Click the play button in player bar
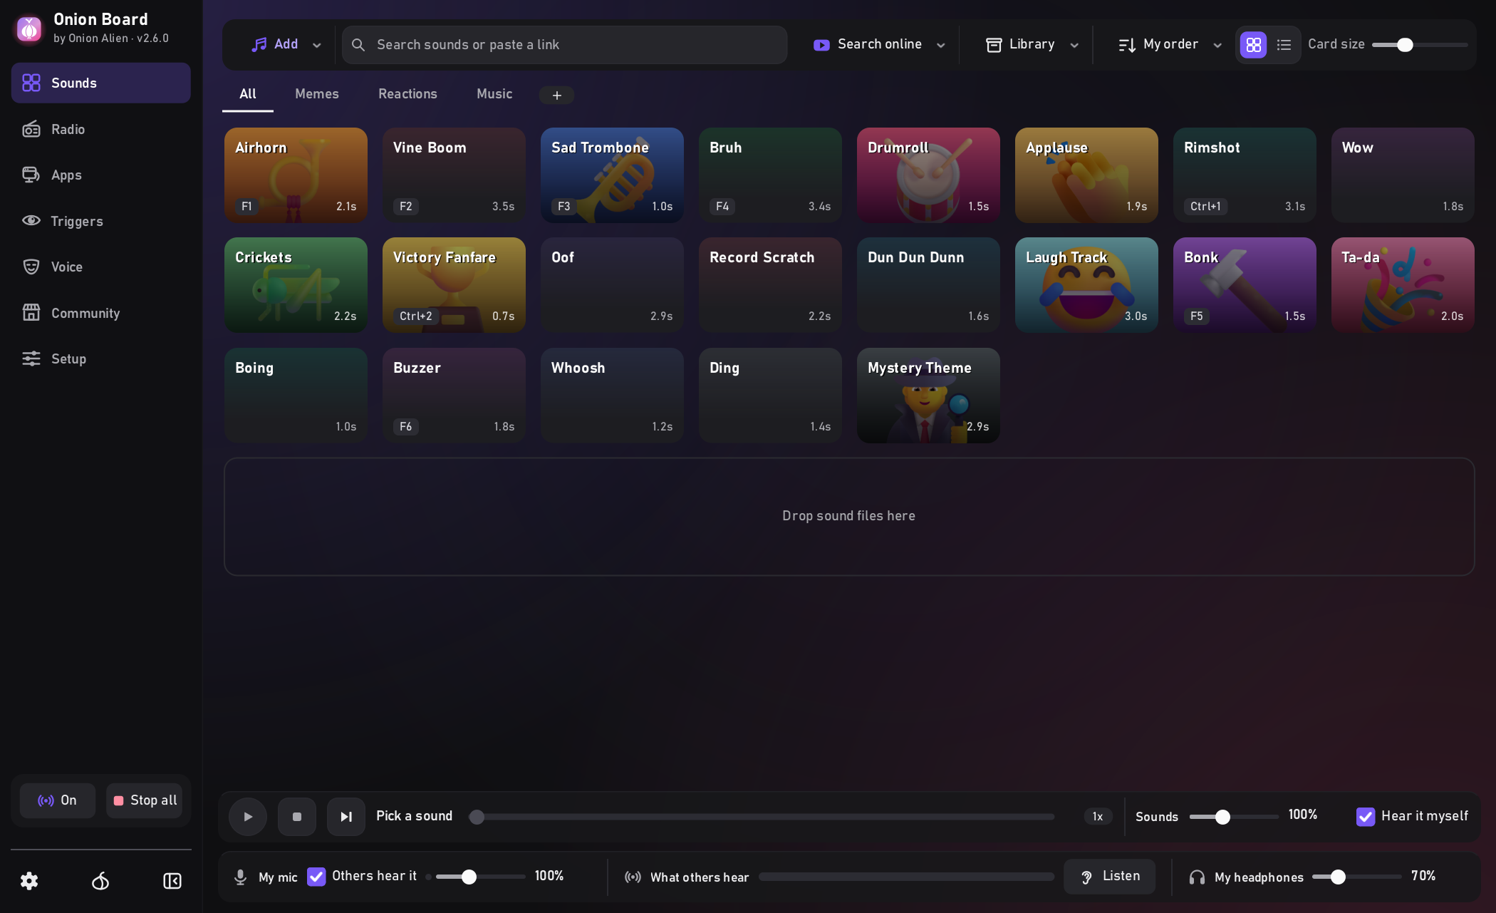The image size is (1496, 913). point(248,817)
